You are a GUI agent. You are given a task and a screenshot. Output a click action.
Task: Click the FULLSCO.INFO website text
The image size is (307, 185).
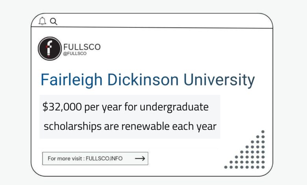click(x=104, y=158)
